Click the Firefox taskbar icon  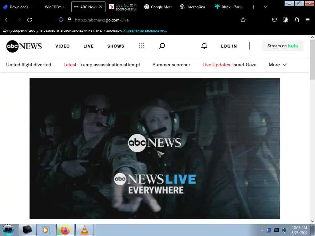click(x=65, y=230)
